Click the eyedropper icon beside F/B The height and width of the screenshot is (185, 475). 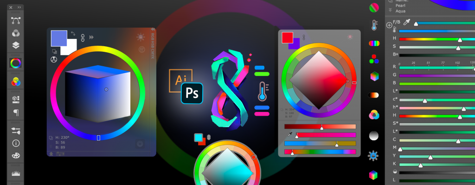tap(407, 22)
